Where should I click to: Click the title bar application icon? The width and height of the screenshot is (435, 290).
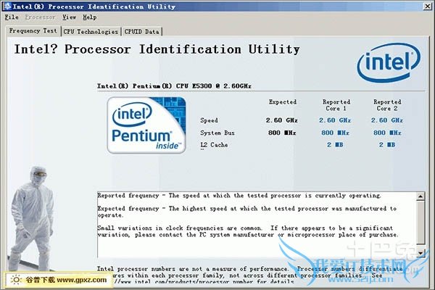(x=7, y=6)
